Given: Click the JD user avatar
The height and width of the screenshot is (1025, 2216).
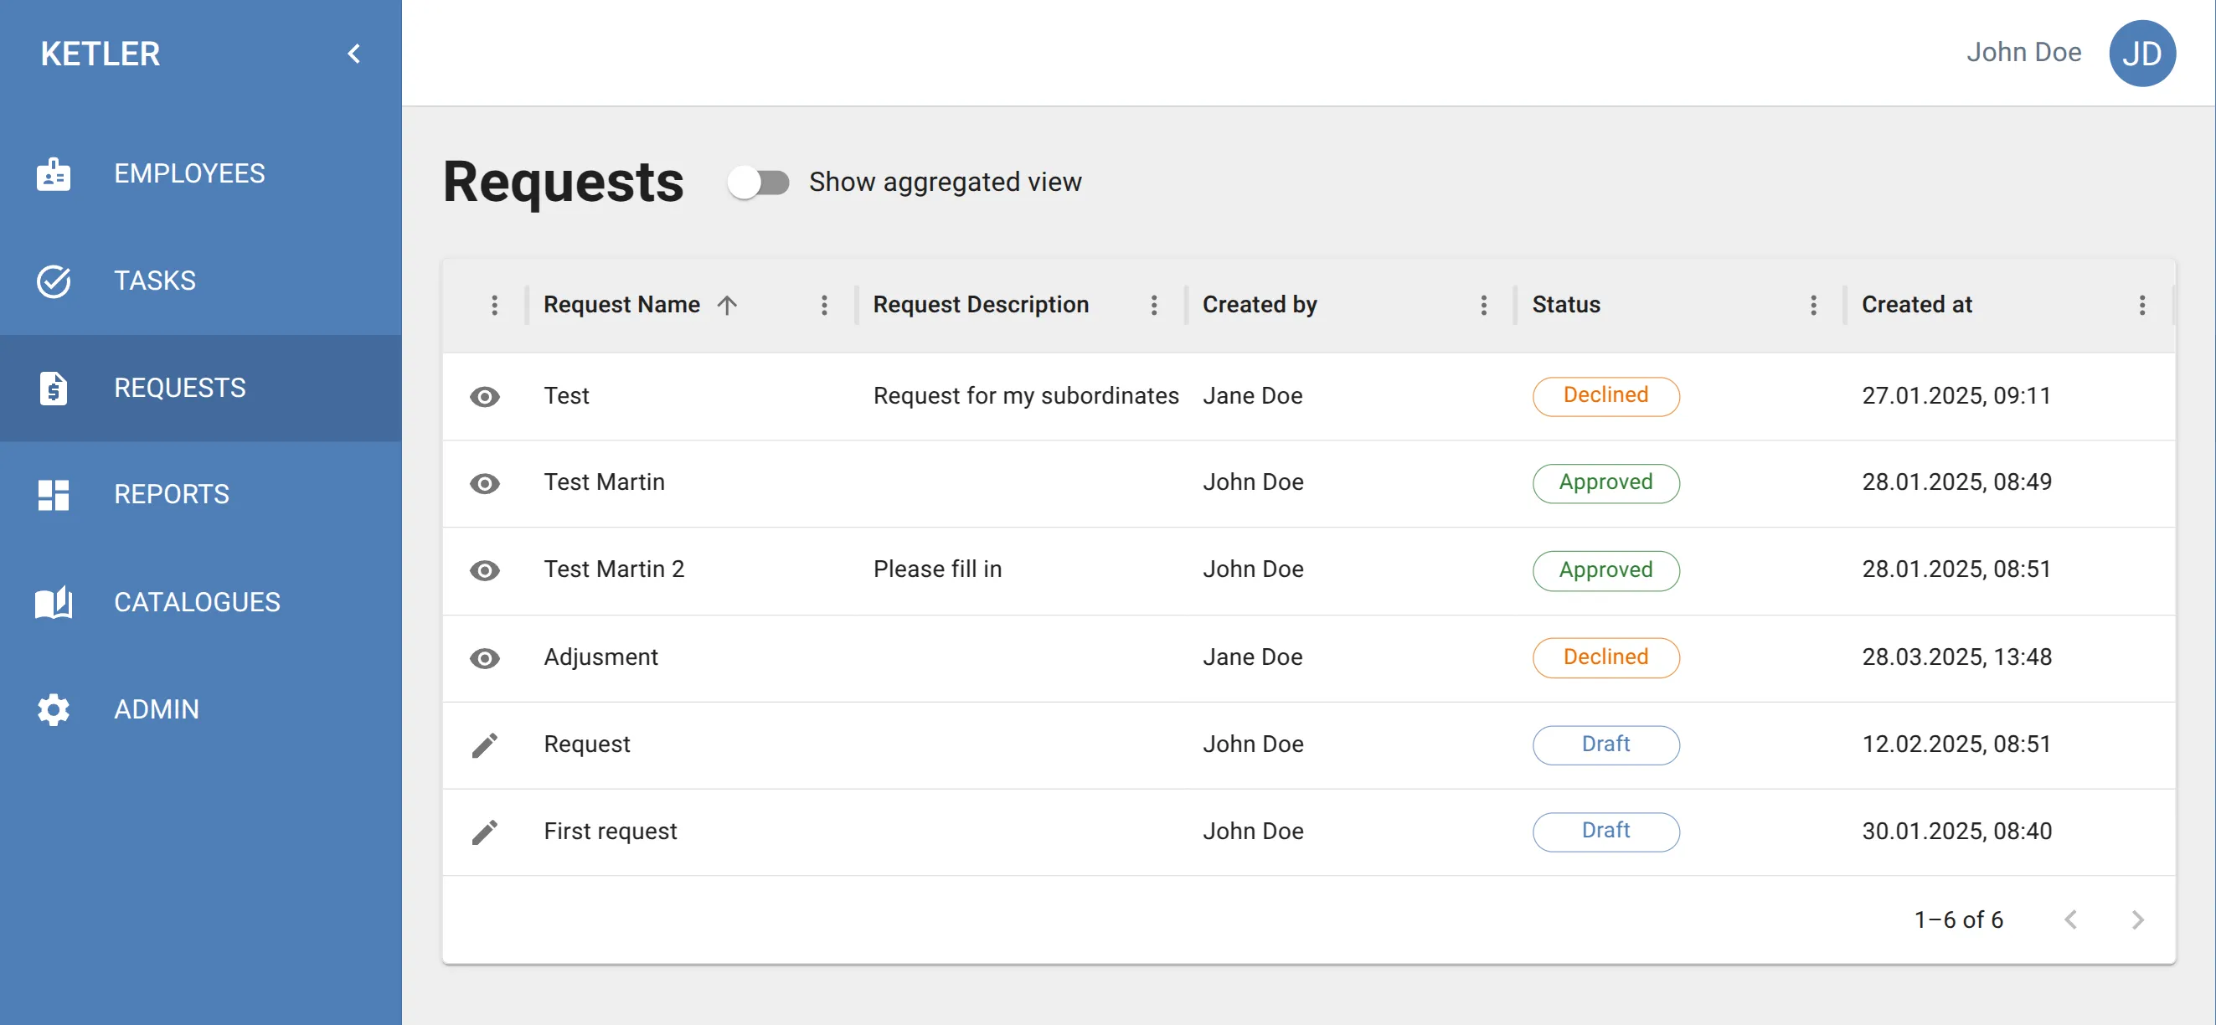Looking at the screenshot, I should pyautogui.click(x=2141, y=54).
